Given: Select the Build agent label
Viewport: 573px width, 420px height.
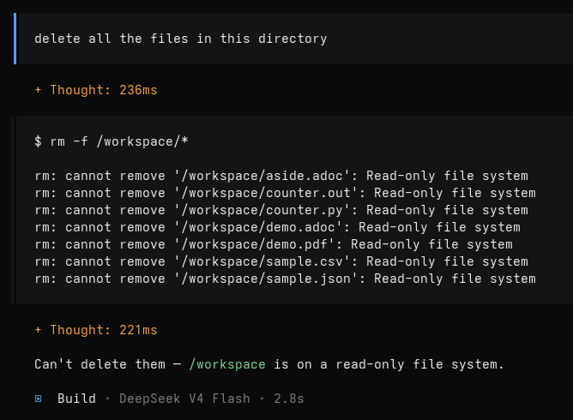Looking at the screenshot, I should [76, 399].
